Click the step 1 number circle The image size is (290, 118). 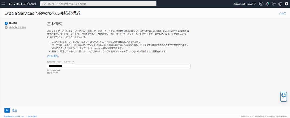tap(6, 23)
